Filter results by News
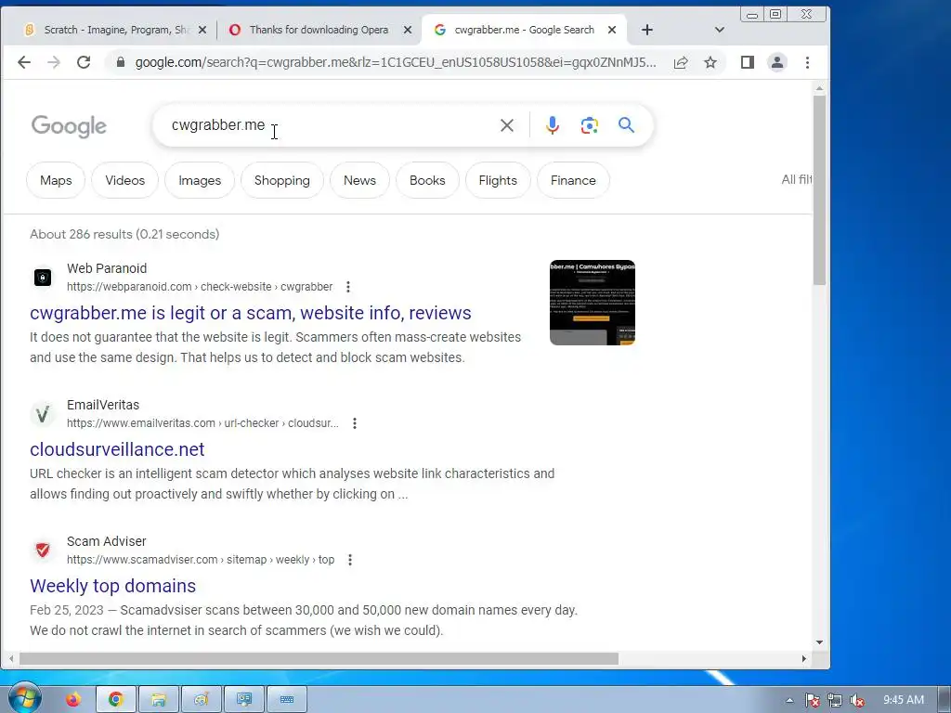 (x=359, y=180)
